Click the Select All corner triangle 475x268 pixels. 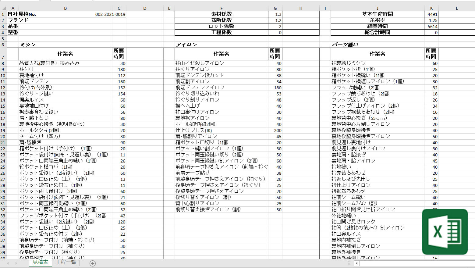tap(3, 8)
